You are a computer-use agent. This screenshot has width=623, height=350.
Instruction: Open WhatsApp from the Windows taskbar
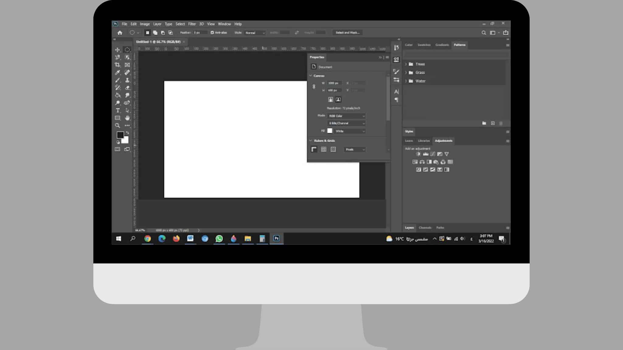tap(219, 238)
